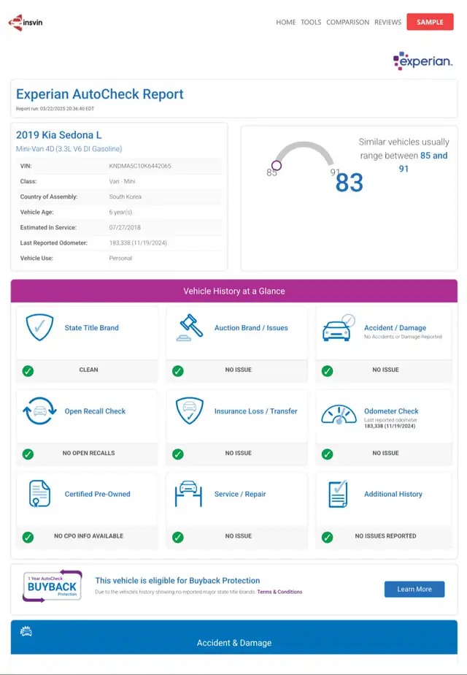Click the Vehicle History at a Glance header
This screenshot has width=467, height=675.
pyautogui.click(x=234, y=291)
